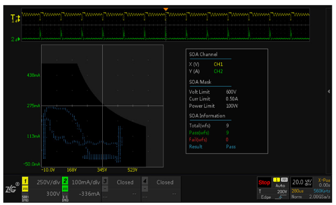Screen dimensions: 336x205
Task: Click SOA Mask heading
Action: click(200, 82)
